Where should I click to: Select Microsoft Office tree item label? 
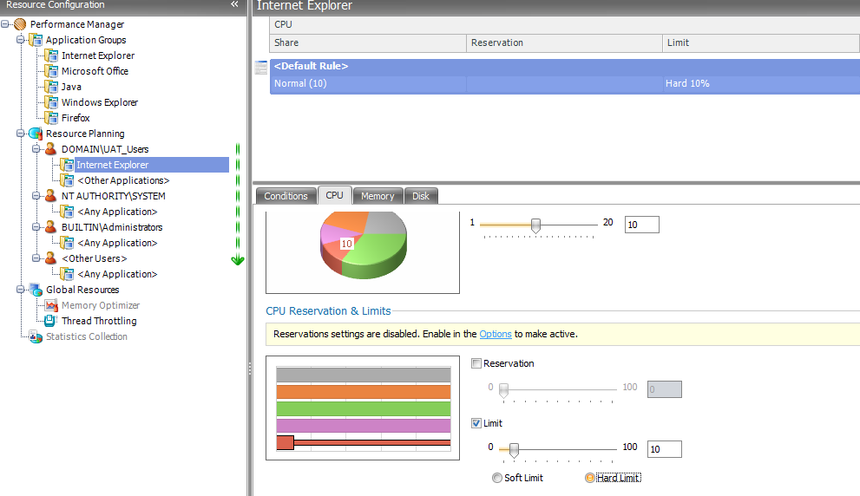pyautogui.click(x=95, y=71)
